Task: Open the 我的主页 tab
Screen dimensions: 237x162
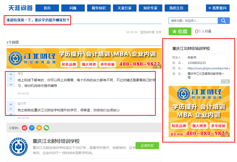Action: click(176, 8)
